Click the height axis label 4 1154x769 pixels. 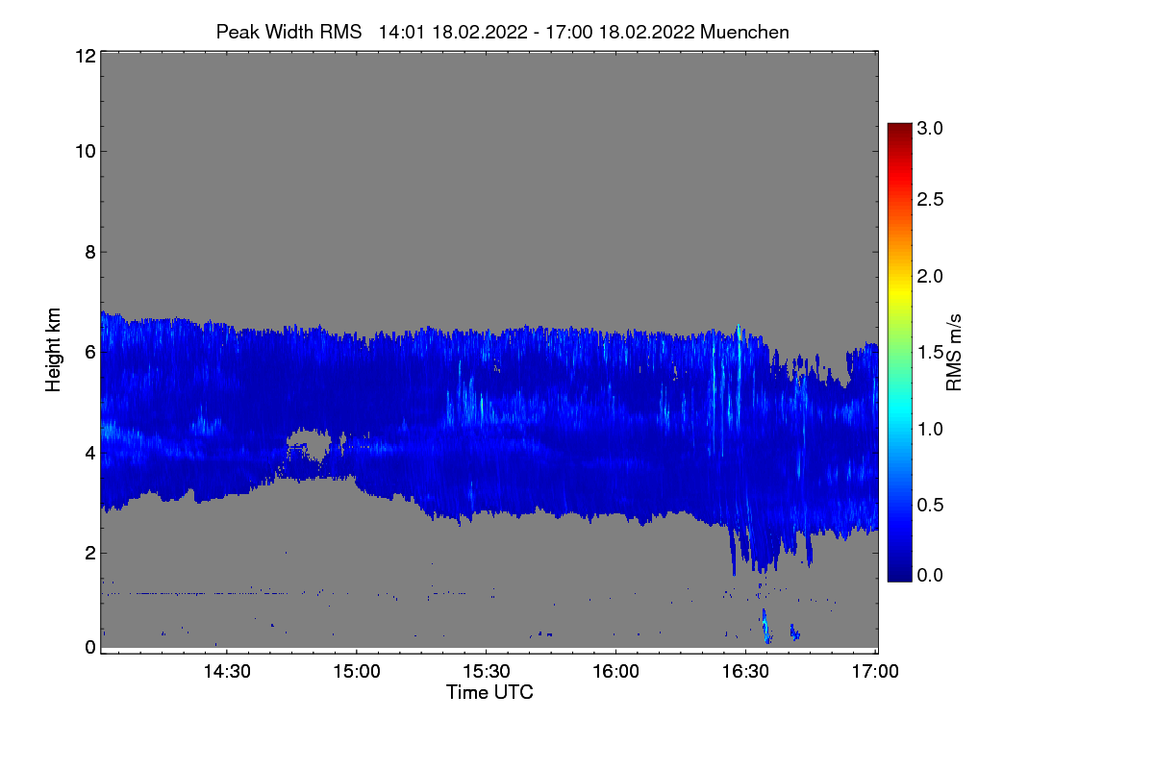pyautogui.click(x=88, y=452)
